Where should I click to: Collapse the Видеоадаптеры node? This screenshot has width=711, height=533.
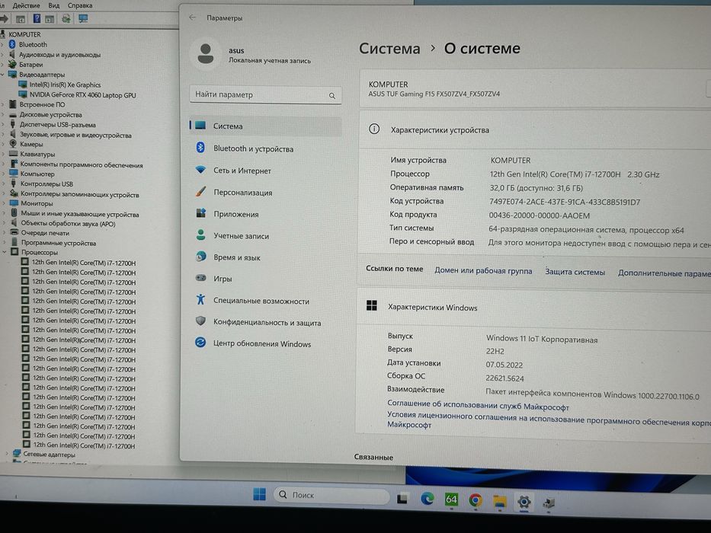(x=2, y=75)
